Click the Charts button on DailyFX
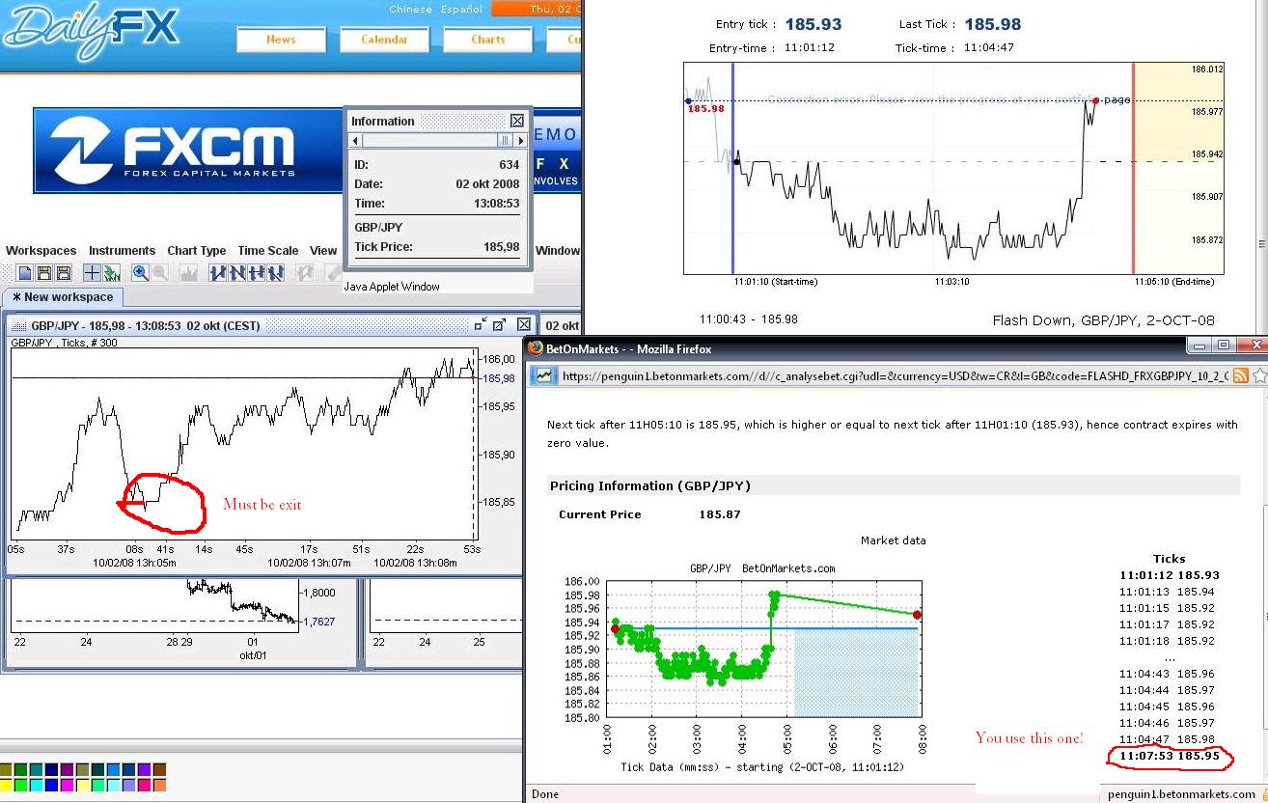The width and height of the screenshot is (1268, 803). (x=487, y=40)
